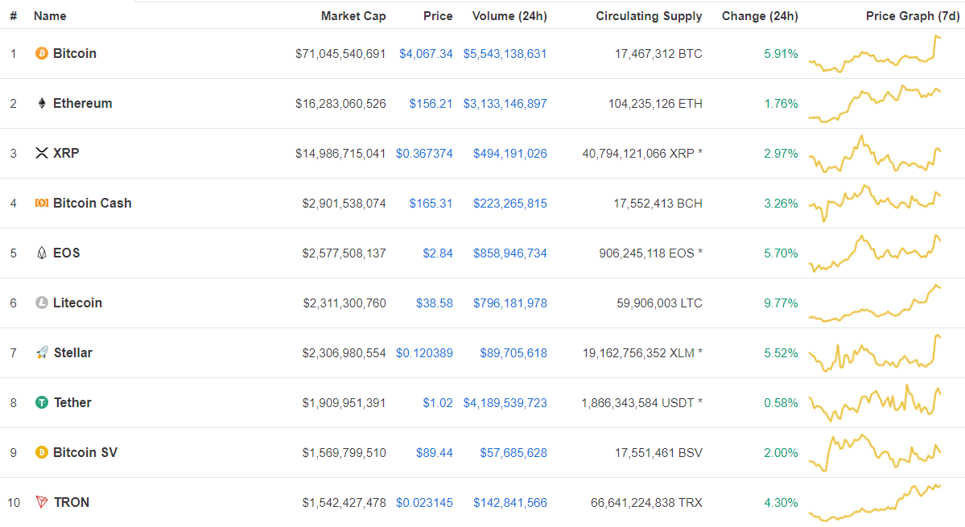The width and height of the screenshot is (965, 527).
Task: Open the Bitcoin Cash name link
Action: point(93,203)
